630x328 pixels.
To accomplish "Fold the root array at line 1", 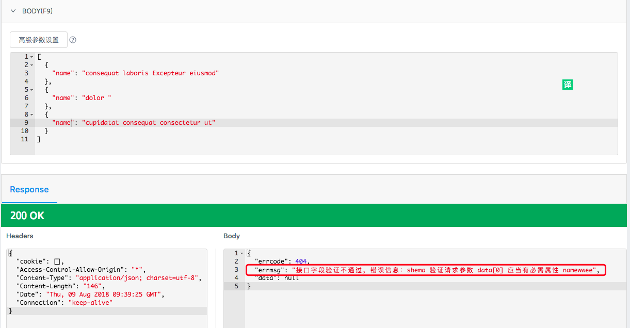I will coord(32,57).
